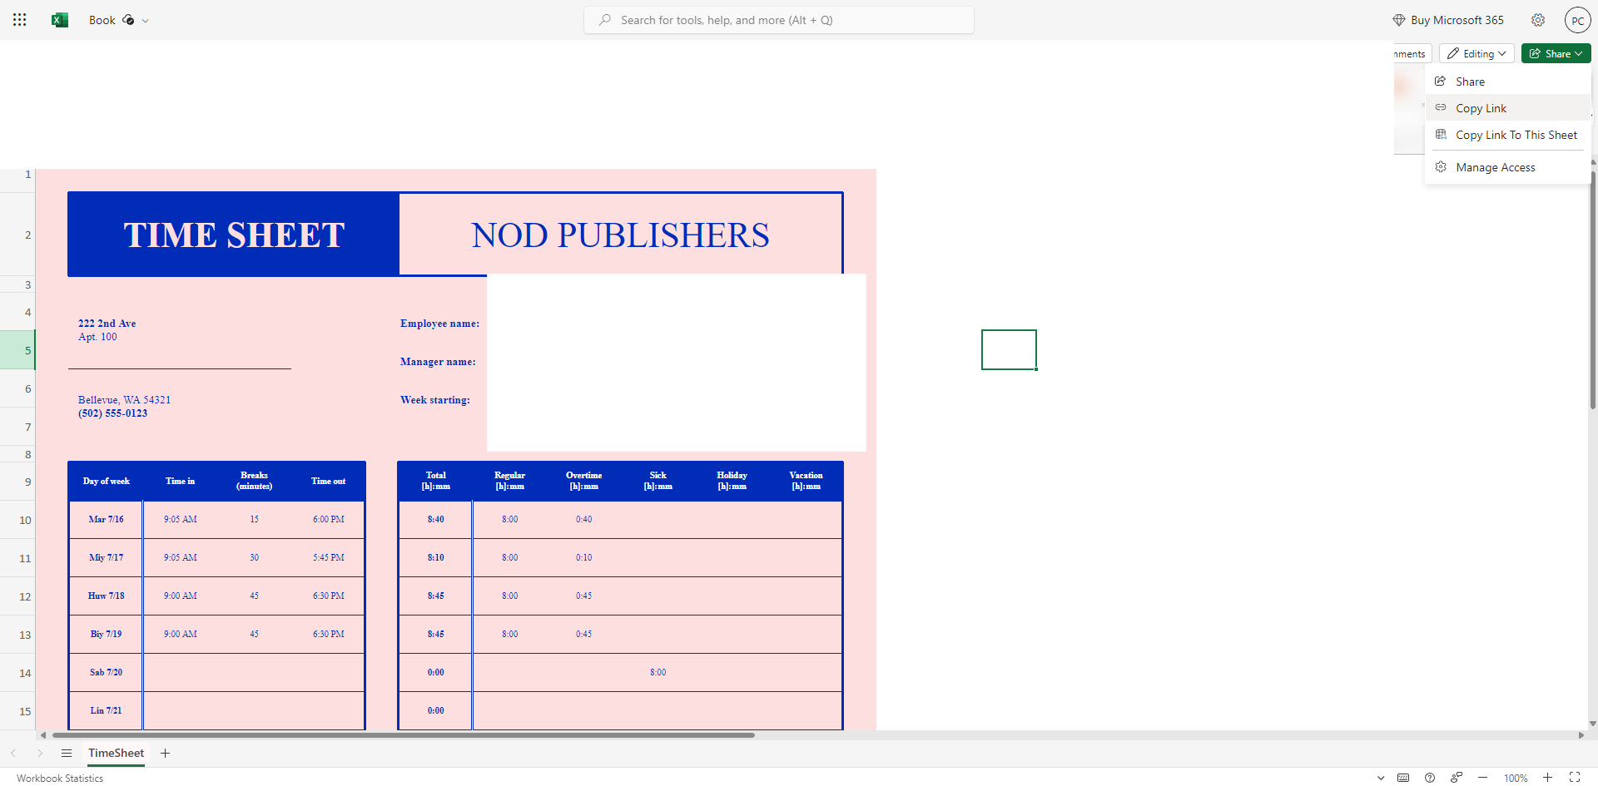Select Copy Link To This Sheet
This screenshot has height=786, width=1598.
click(1507, 135)
